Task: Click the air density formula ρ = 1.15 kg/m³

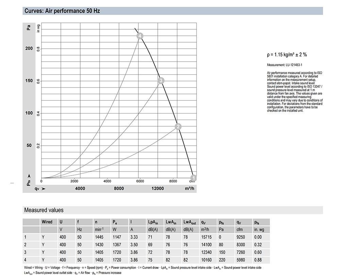Action: click(287, 54)
